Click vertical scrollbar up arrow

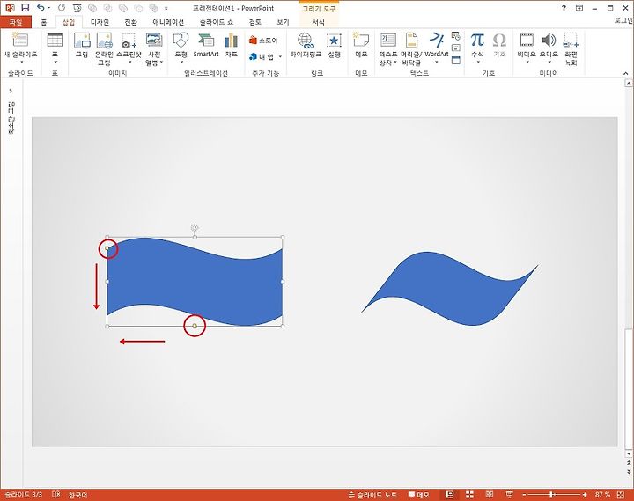point(629,83)
